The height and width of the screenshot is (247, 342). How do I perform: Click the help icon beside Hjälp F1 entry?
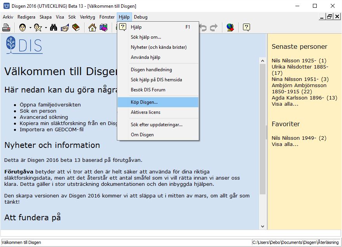coord(123,27)
